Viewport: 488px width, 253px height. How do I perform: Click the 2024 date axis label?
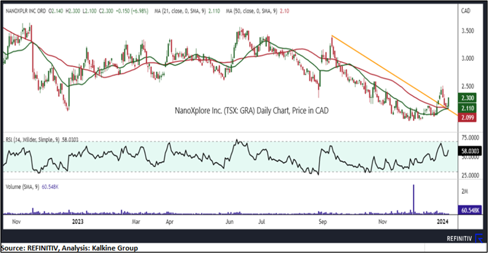point(443,221)
